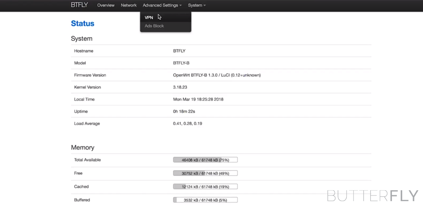Click the BTFLY-B model value

(x=181, y=63)
